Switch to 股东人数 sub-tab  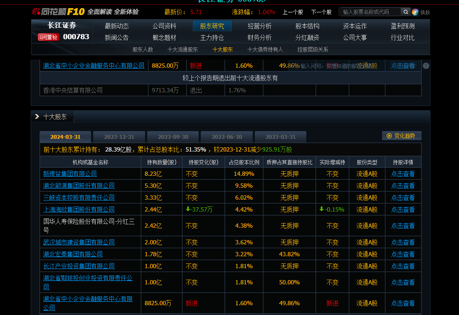click(143, 49)
